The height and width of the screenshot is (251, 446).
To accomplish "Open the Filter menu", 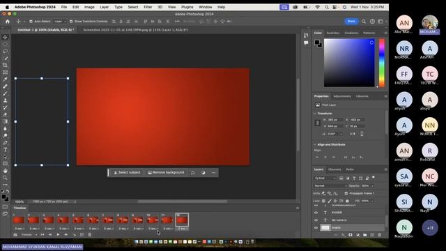I will 148,7.
